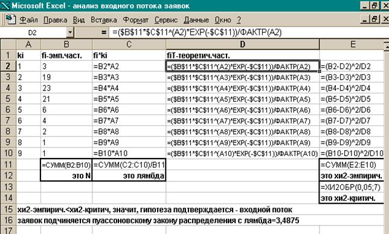
Task: Click cell 'fi*ki'
Action: tap(129, 55)
